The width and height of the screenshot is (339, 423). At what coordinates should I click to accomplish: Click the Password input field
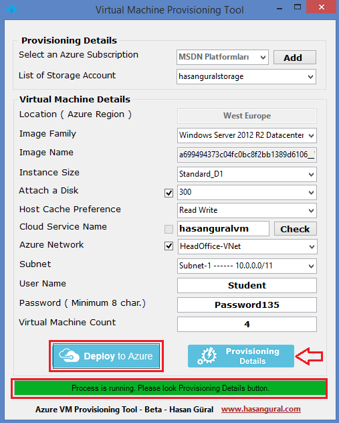(247, 305)
